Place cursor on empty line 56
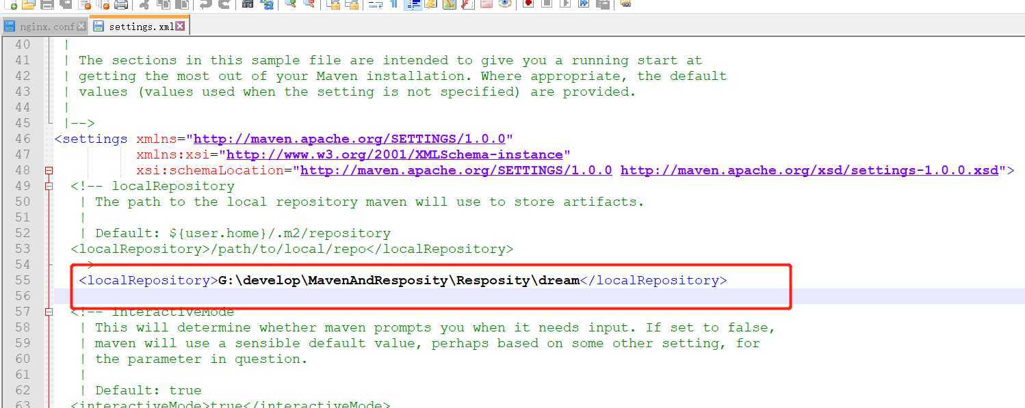 coord(411,296)
